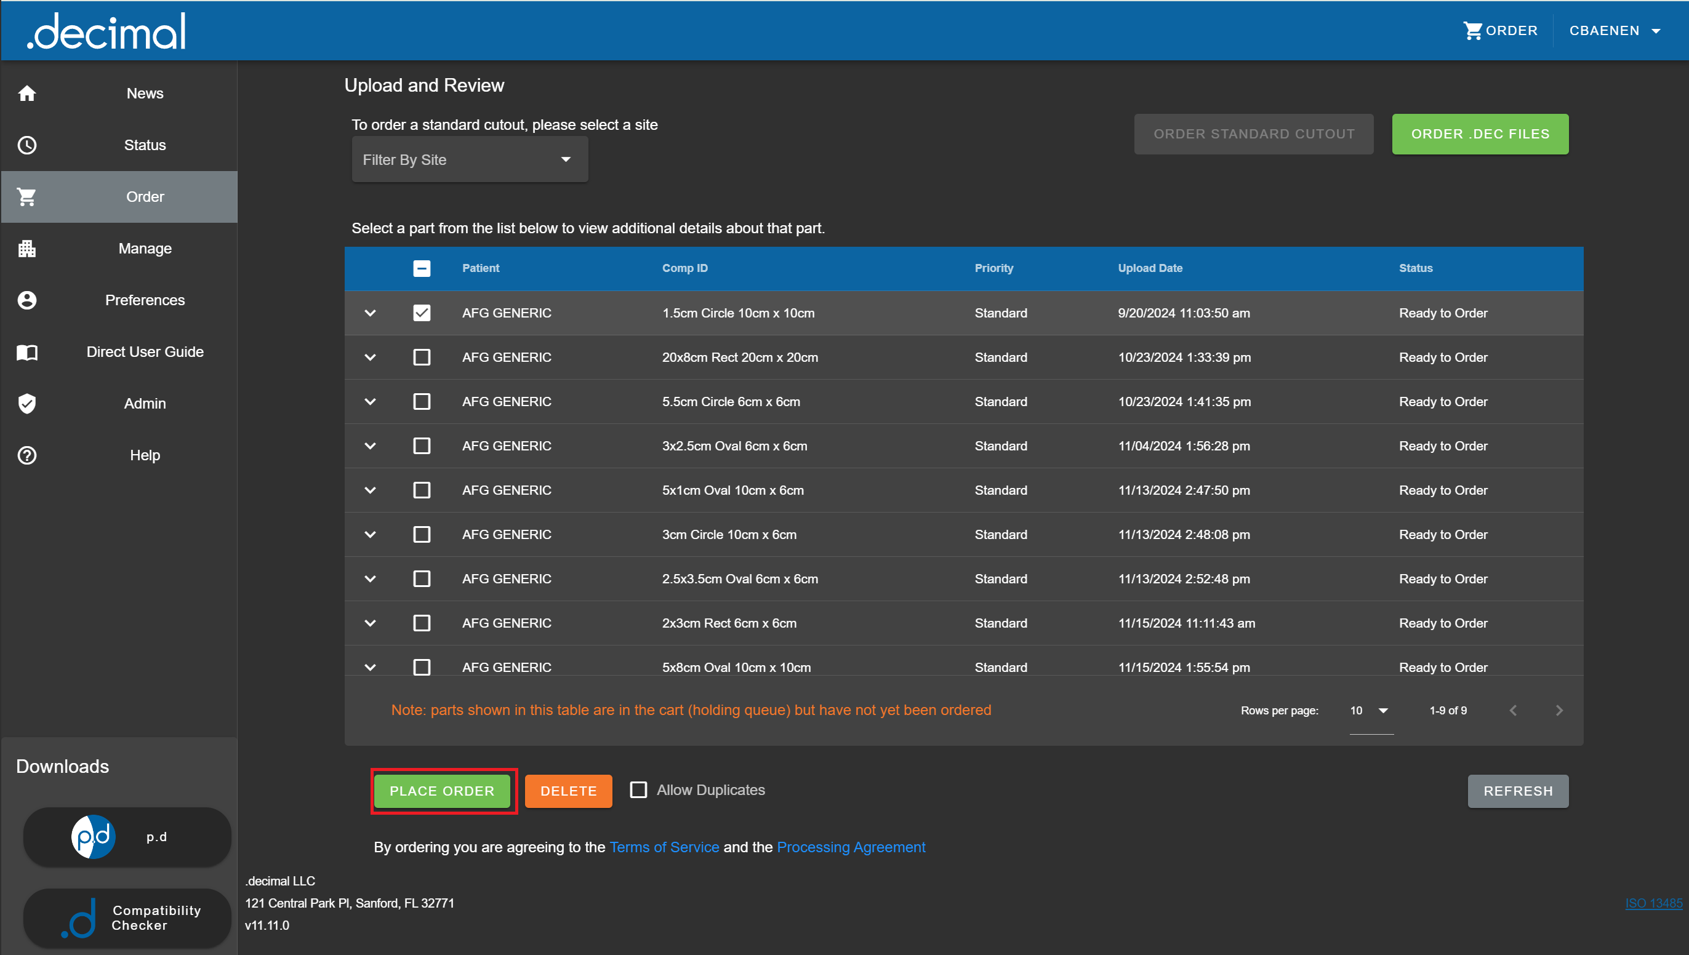Click the Help question mark icon

[x=27, y=455]
